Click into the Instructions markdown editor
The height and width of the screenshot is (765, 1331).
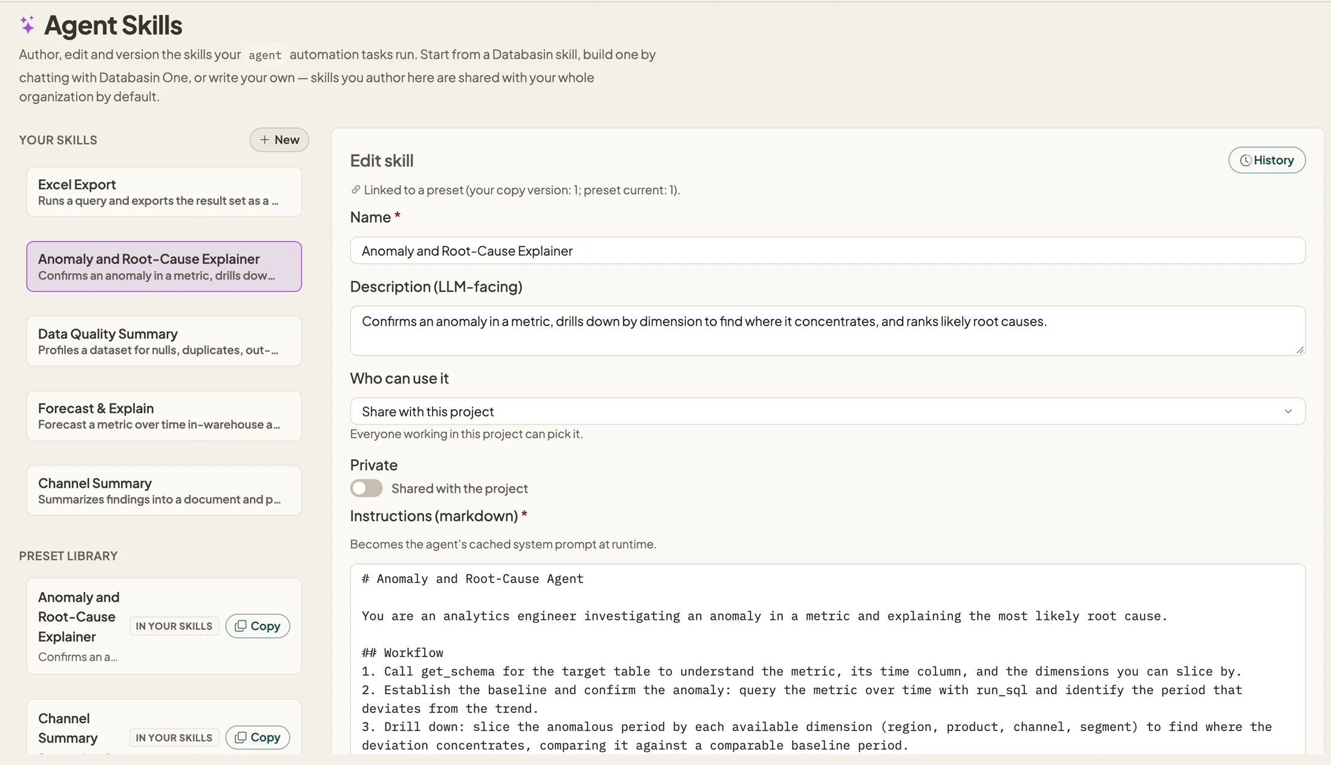coord(828,660)
